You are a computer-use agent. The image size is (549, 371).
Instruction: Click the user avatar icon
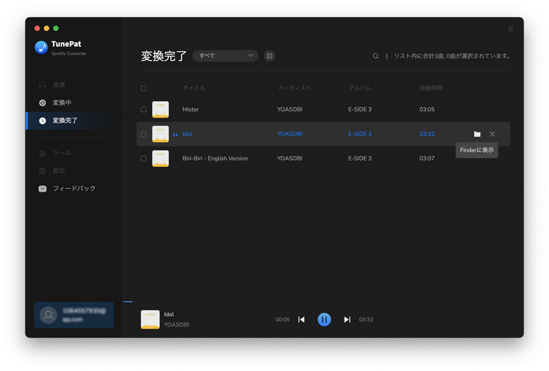click(48, 315)
